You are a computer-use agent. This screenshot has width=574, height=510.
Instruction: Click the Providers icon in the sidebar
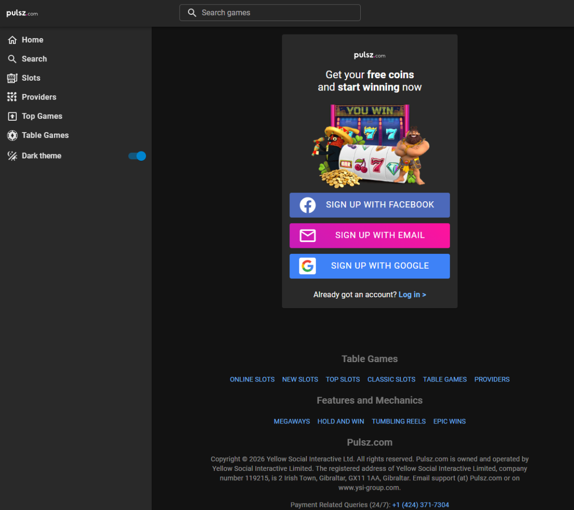point(12,97)
